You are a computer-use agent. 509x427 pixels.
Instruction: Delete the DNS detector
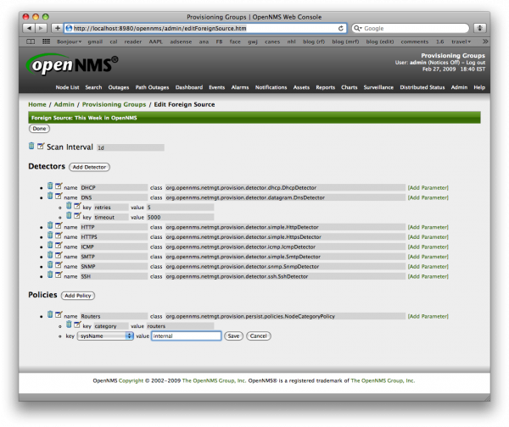(x=50, y=196)
